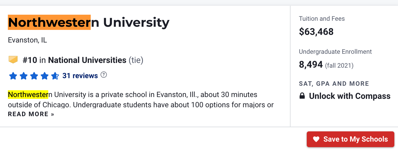
Task: Click Unlock with Compass
Action: (x=349, y=96)
